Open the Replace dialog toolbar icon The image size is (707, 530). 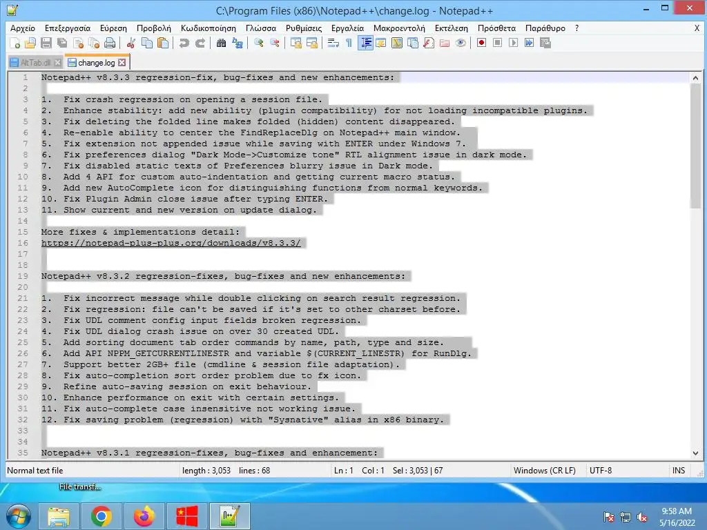pos(238,43)
